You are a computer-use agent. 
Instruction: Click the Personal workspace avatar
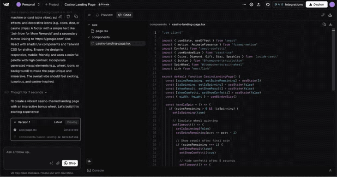19,5
